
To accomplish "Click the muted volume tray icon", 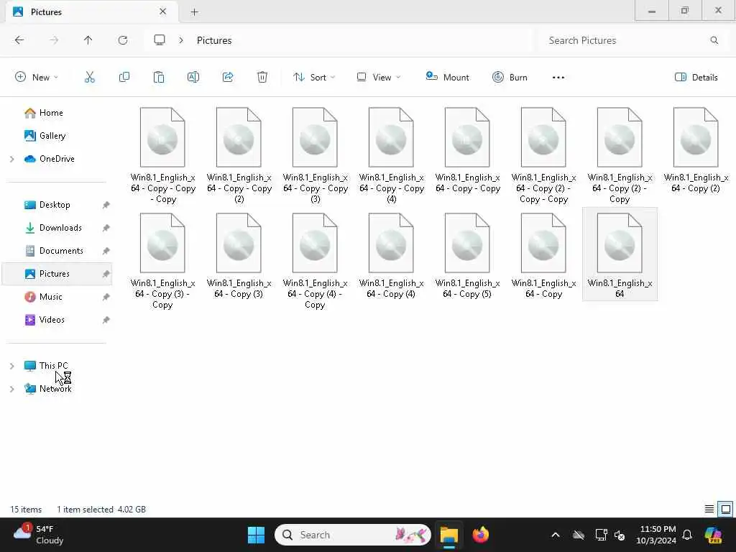I will 620,535.
